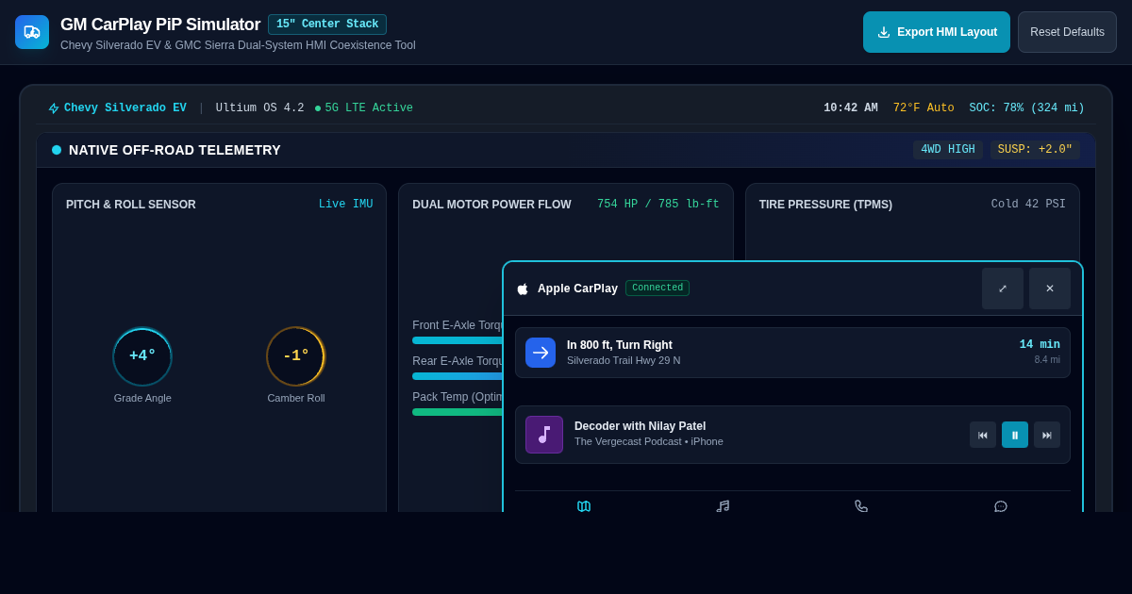Click The Vergecast Podcast • iPhone subtitle
This screenshot has width=1132, height=594.
(x=649, y=441)
